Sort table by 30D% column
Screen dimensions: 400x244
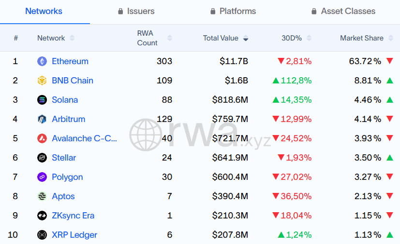click(x=309, y=38)
